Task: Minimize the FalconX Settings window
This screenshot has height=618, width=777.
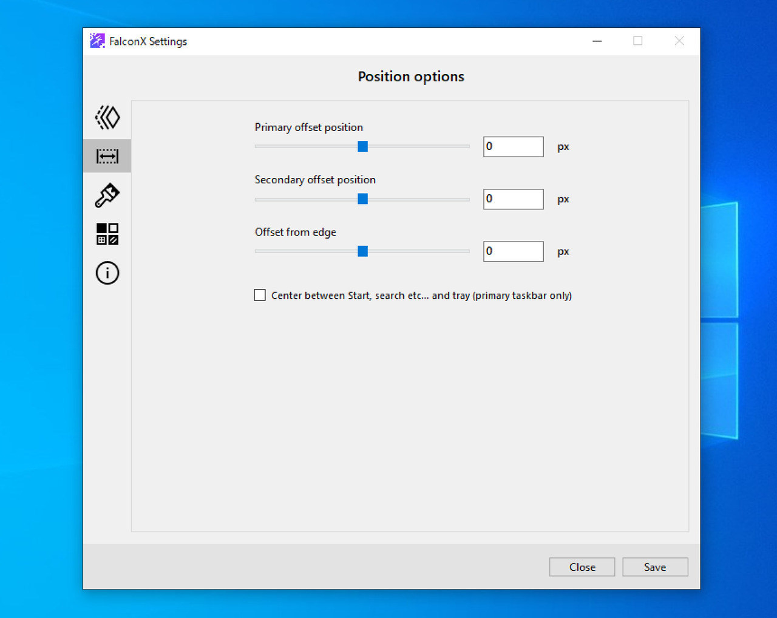Action: pos(597,41)
